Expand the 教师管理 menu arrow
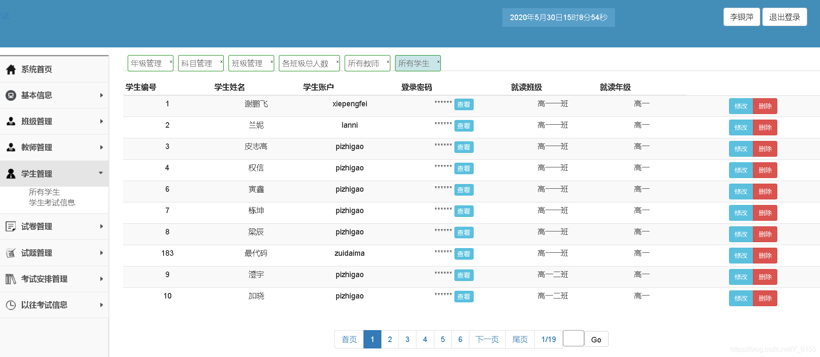Viewport: 820px width, 357px height. tap(101, 147)
